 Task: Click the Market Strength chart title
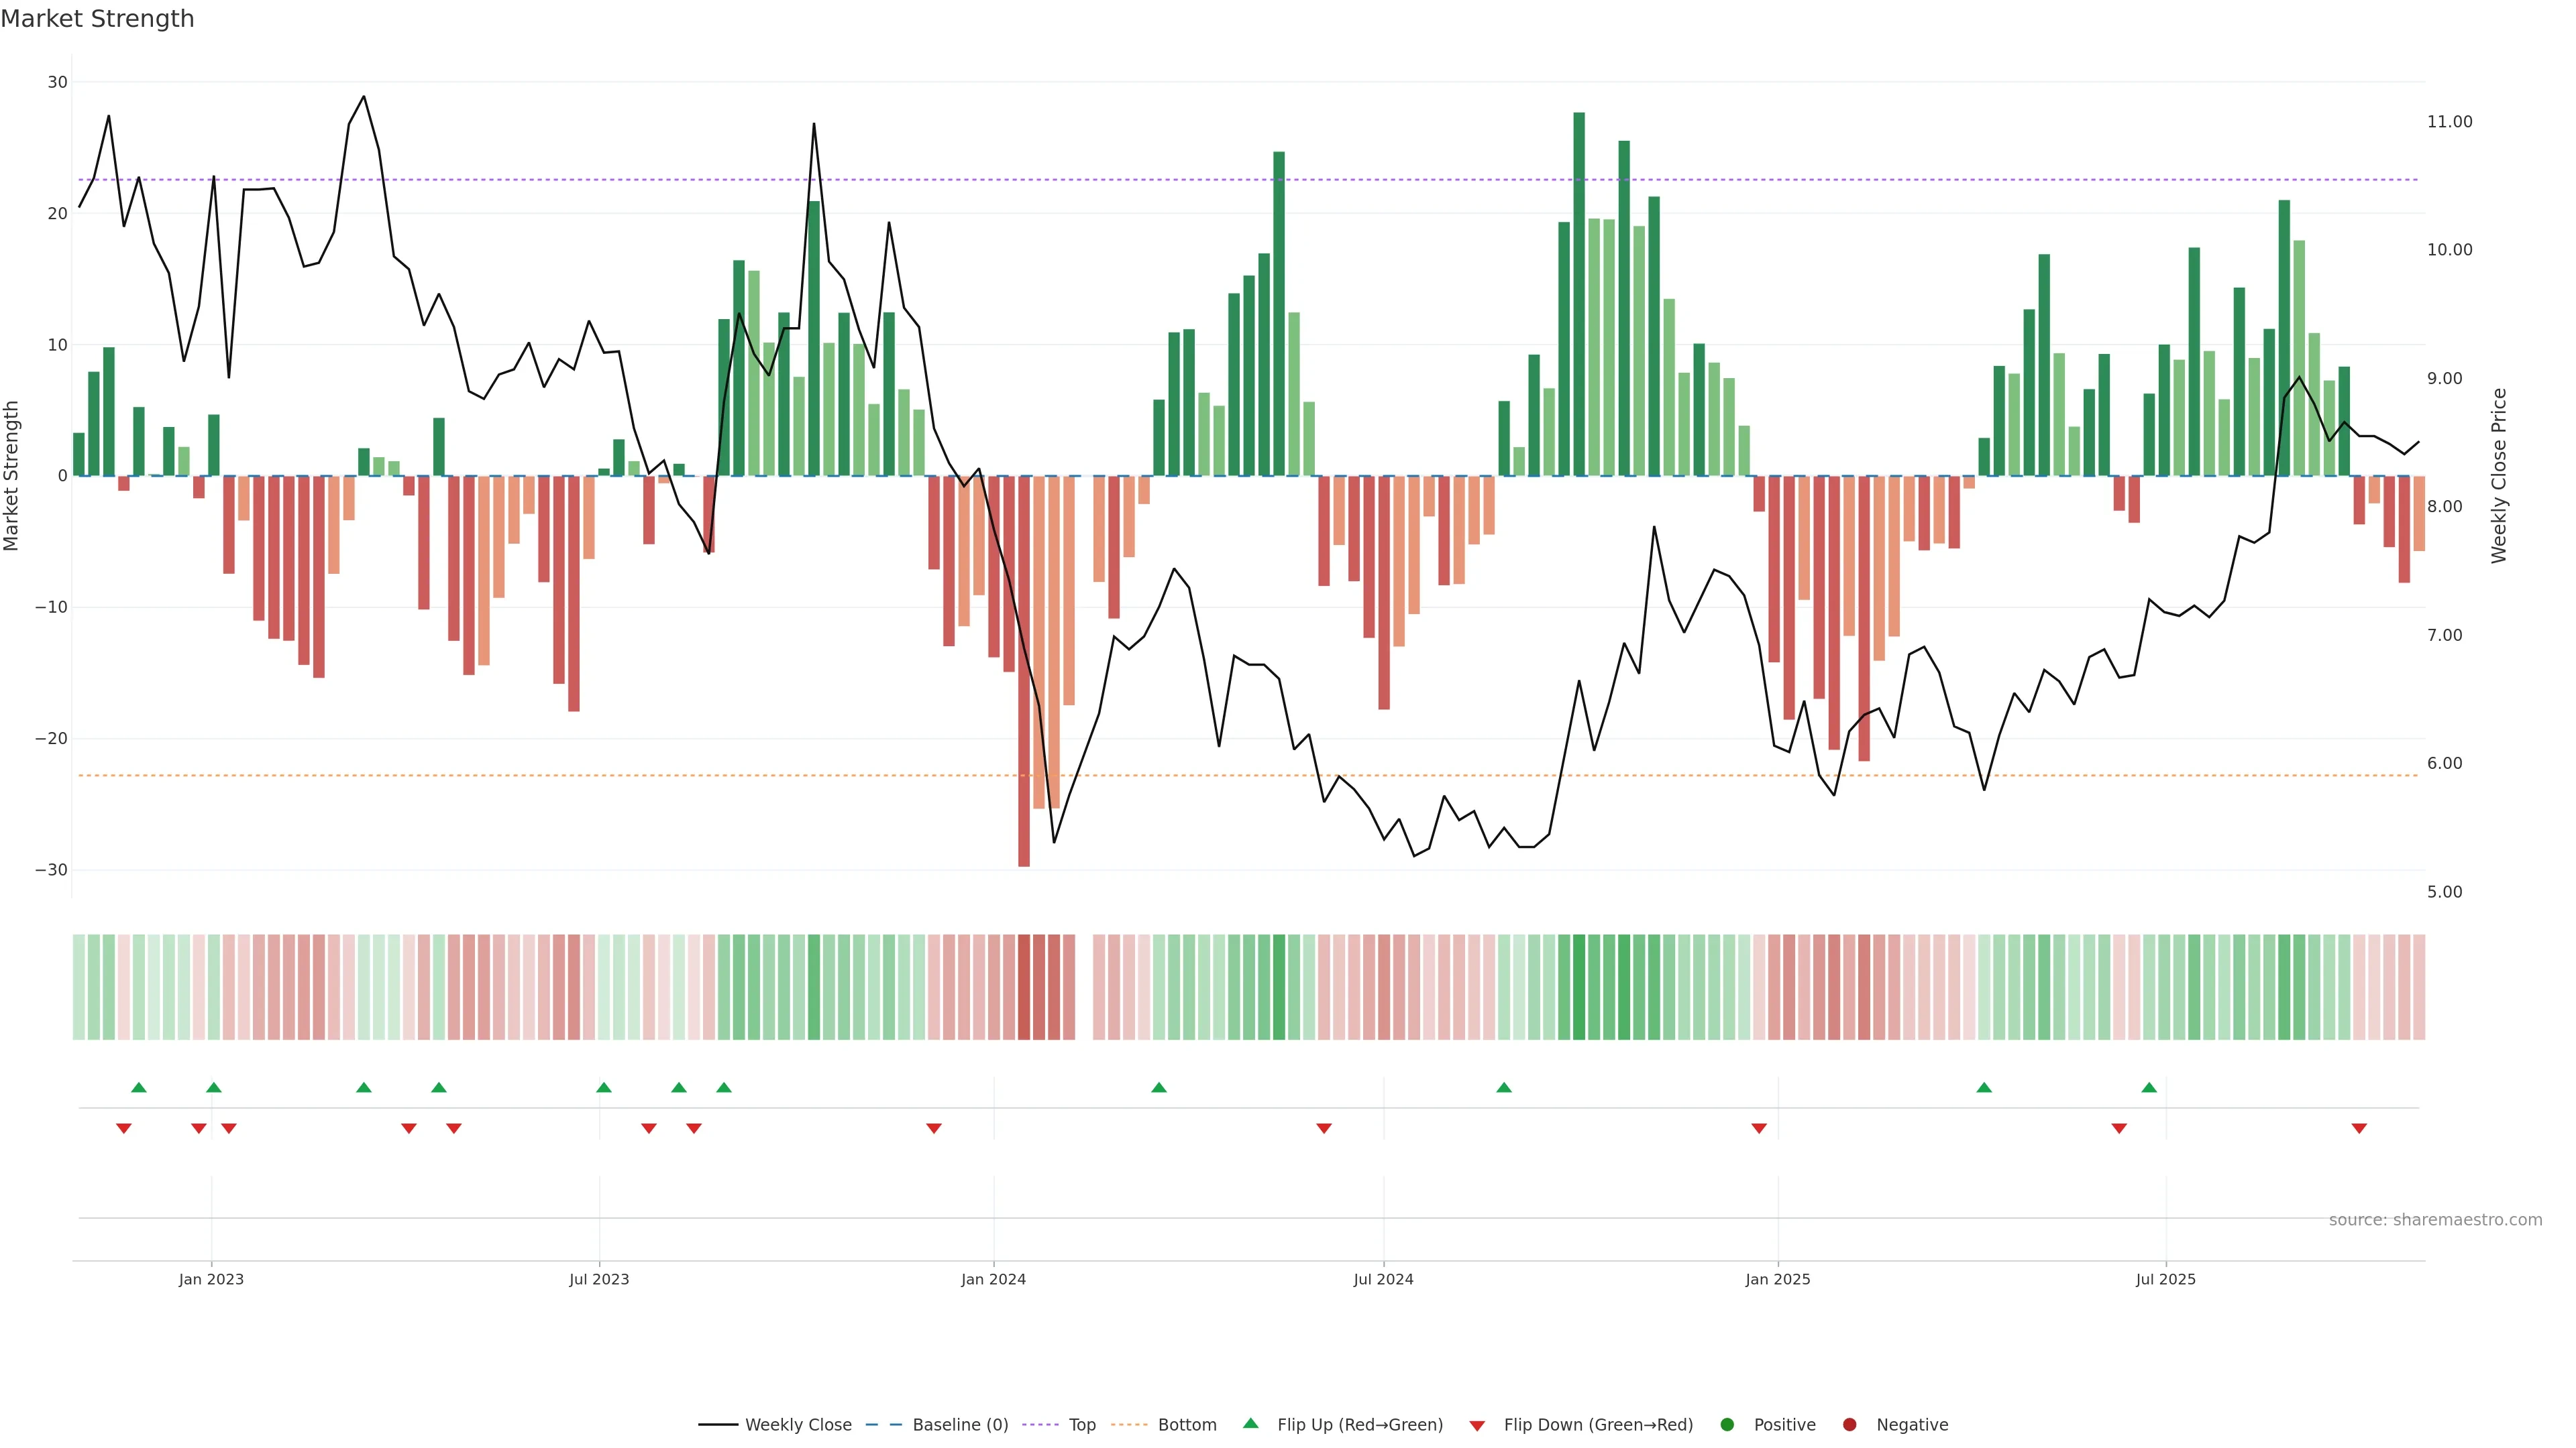97,19
